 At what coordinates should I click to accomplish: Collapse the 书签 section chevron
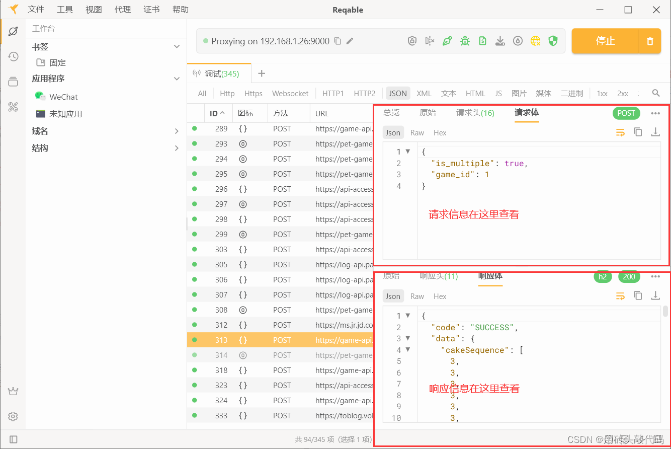coord(177,46)
